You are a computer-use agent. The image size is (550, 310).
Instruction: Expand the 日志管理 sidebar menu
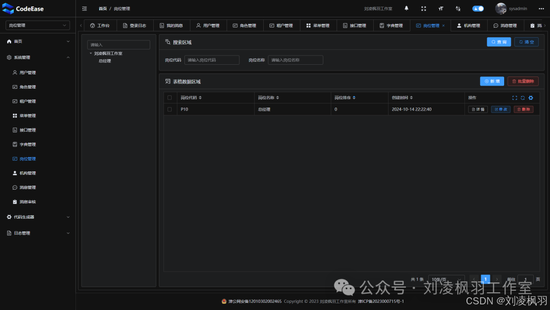point(38,234)
